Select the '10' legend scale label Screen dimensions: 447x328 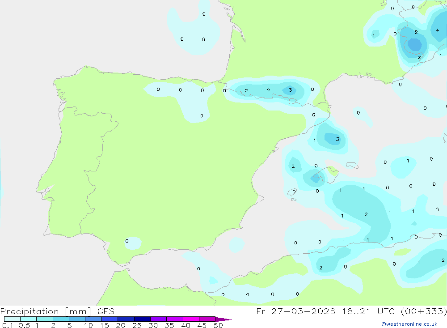[89, 325]
